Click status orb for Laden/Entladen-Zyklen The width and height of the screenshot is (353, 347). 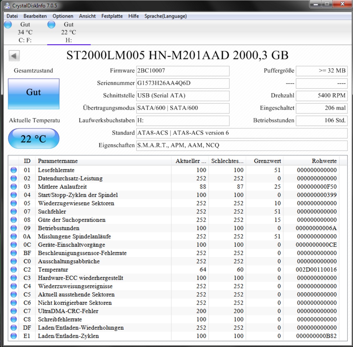[x=14, y=336]
